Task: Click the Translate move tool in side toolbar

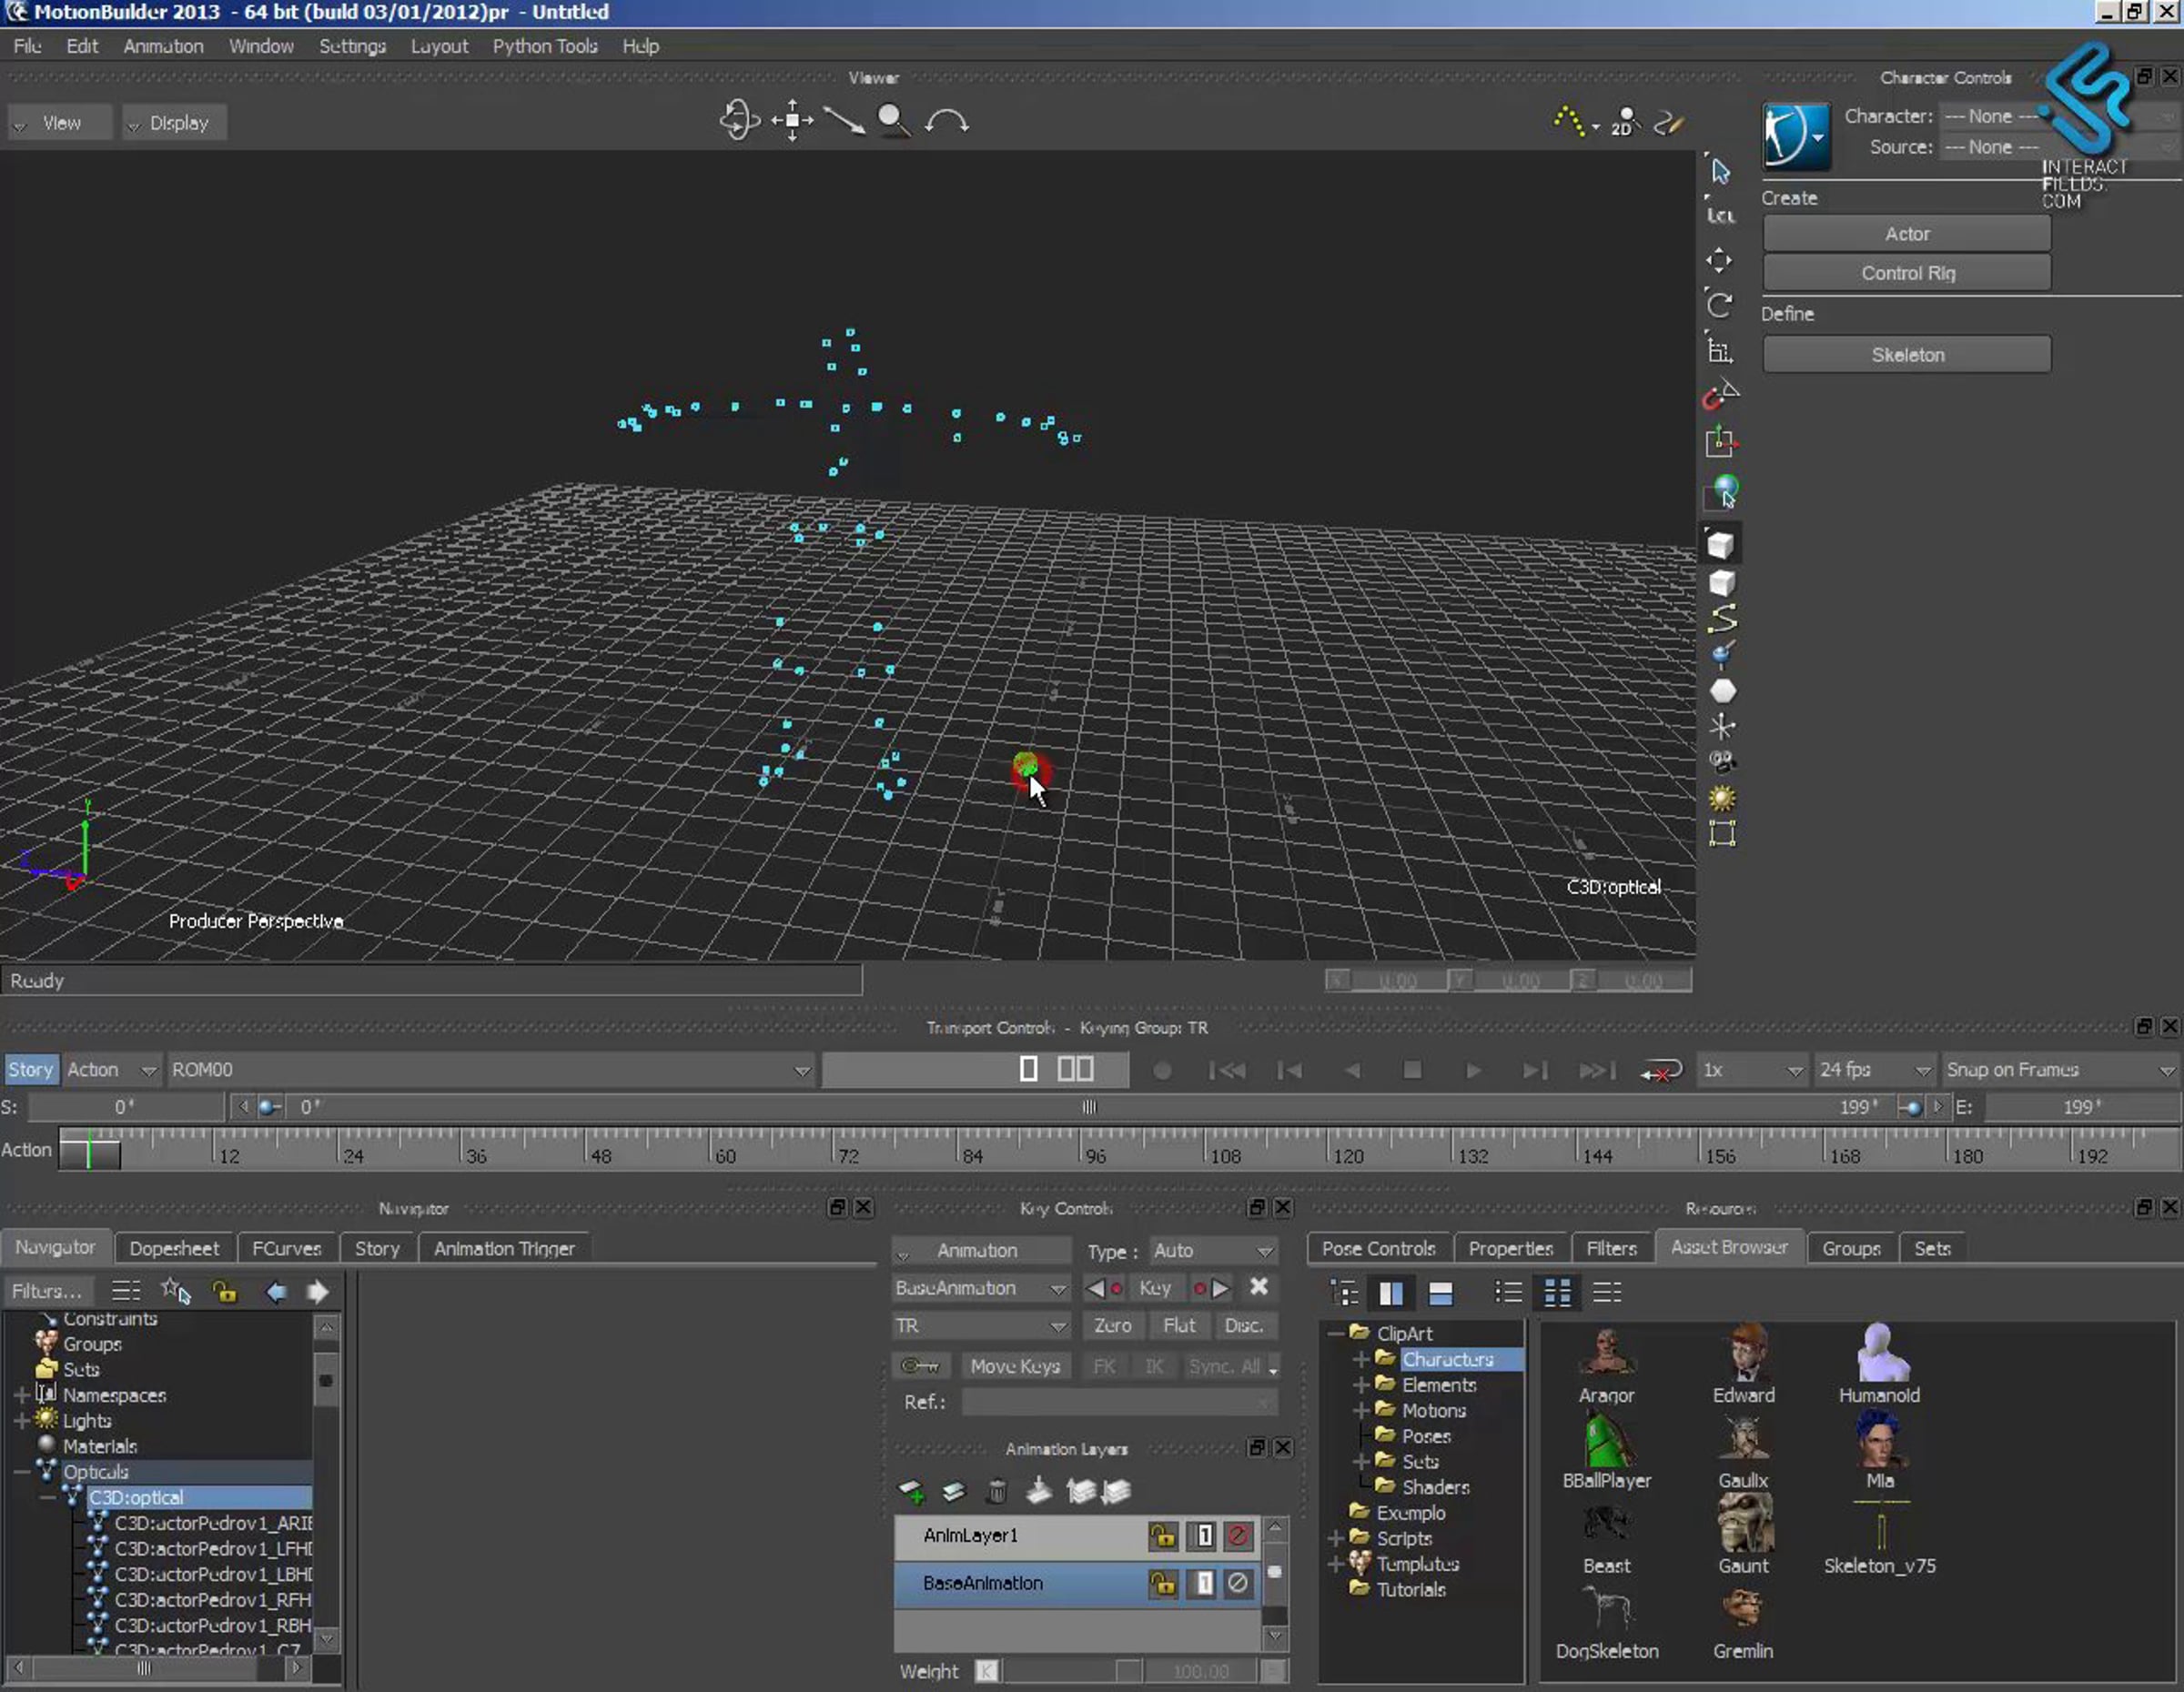Action: [1719, 261]
